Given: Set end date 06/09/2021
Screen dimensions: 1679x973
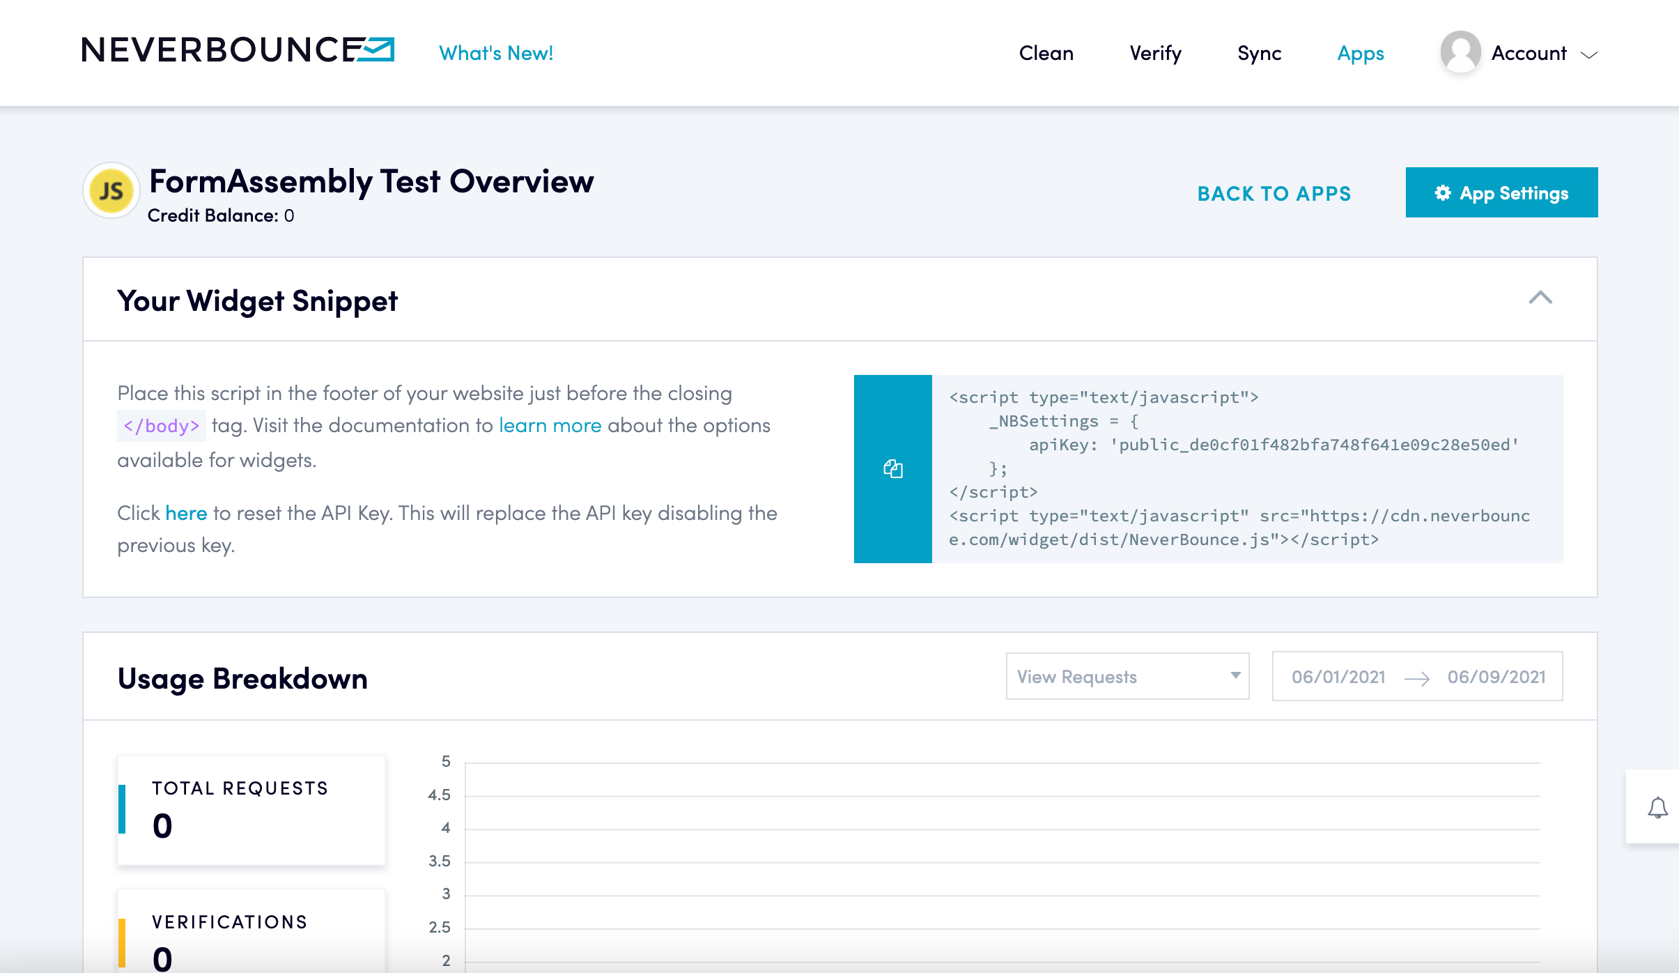Looking at the screenshot, I should [x=1496, y=677].
